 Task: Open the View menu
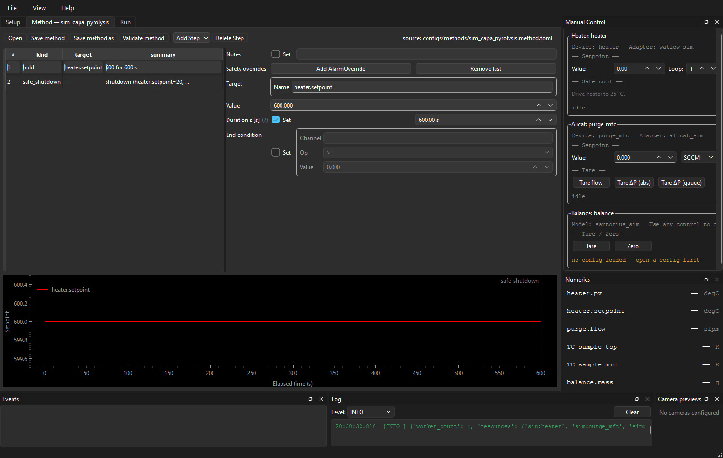(39, 8)
